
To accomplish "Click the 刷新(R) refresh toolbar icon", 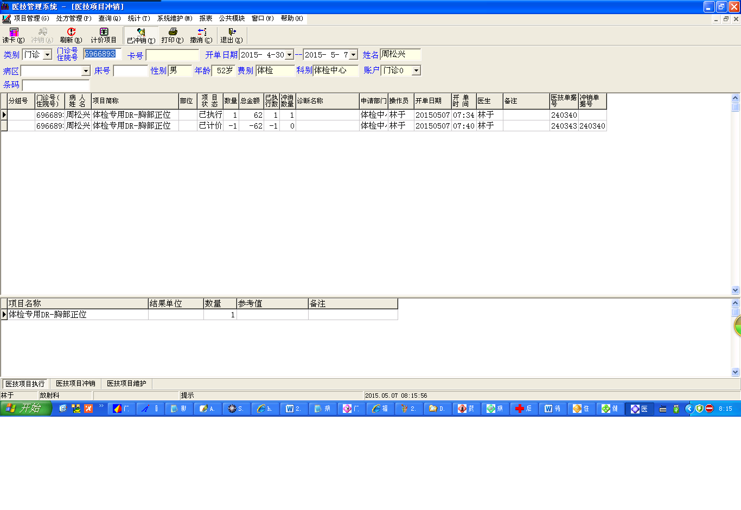I will point(71,35).
